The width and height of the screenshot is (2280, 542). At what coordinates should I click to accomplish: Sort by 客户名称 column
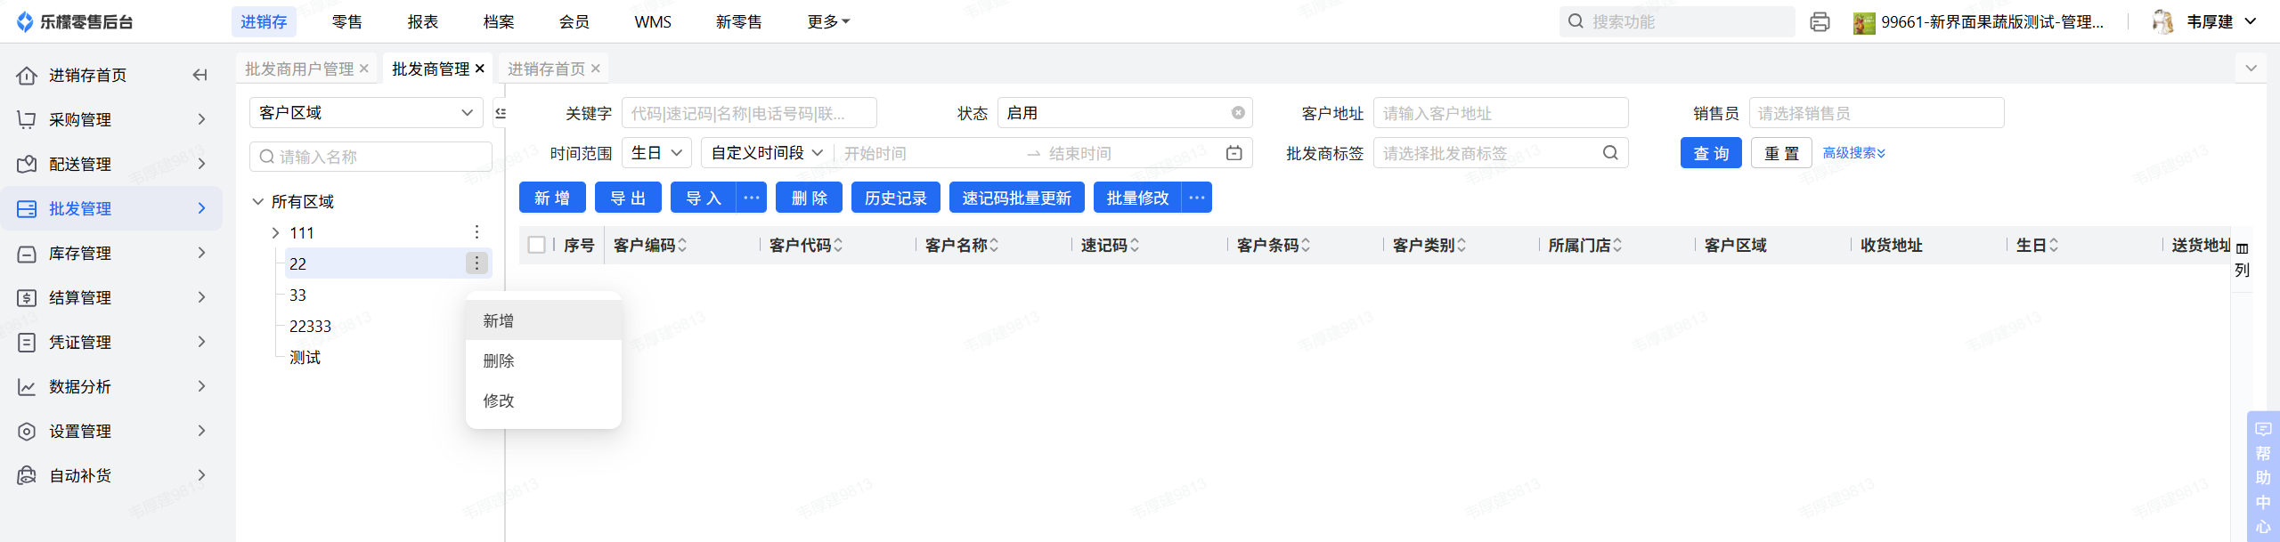pos(994,246)
